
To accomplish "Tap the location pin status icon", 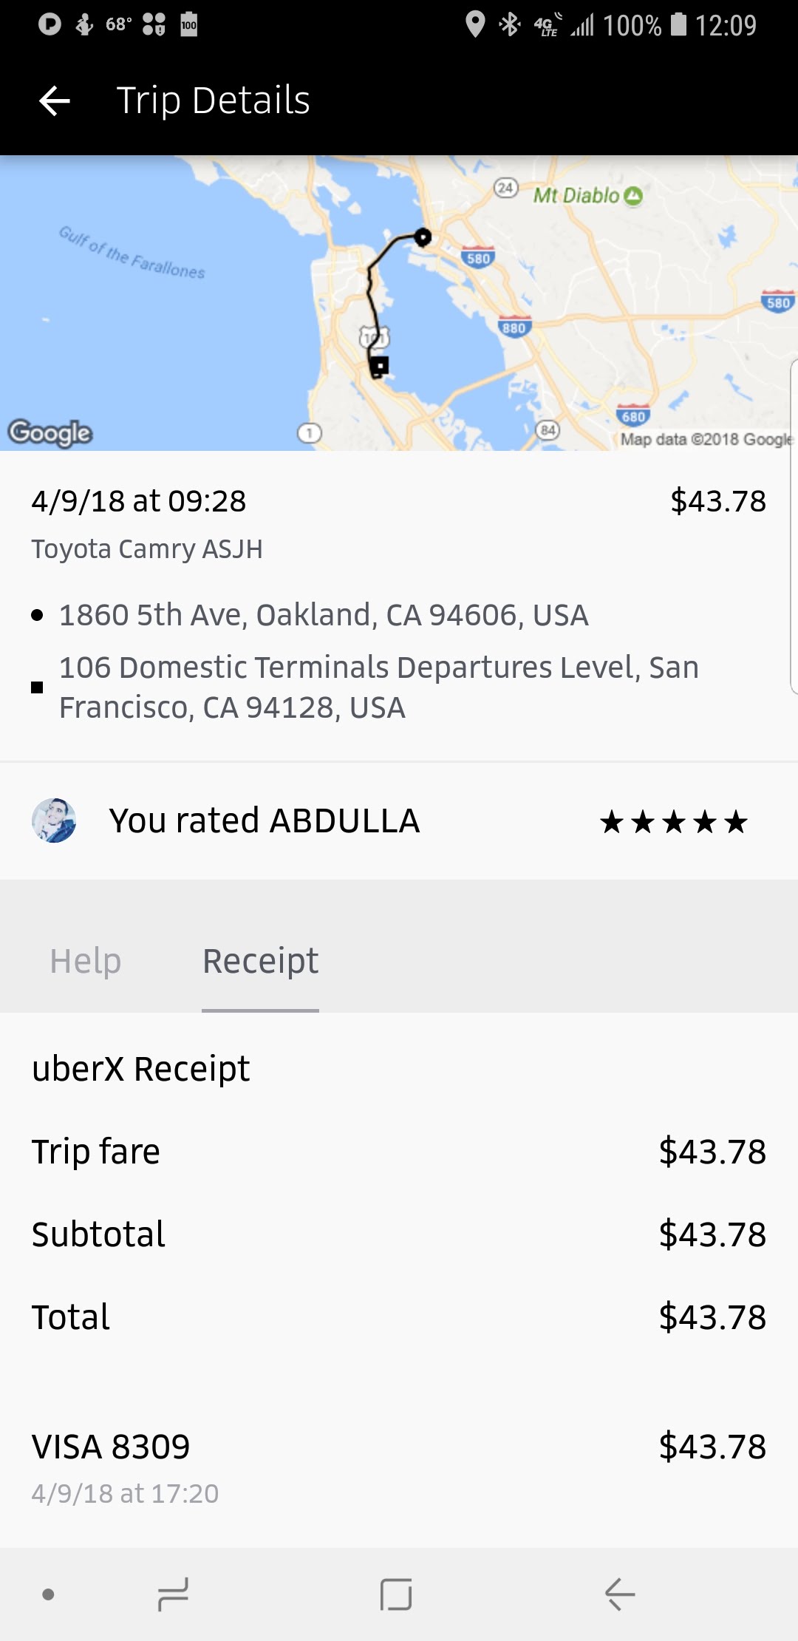I will [x=475, y=25].
